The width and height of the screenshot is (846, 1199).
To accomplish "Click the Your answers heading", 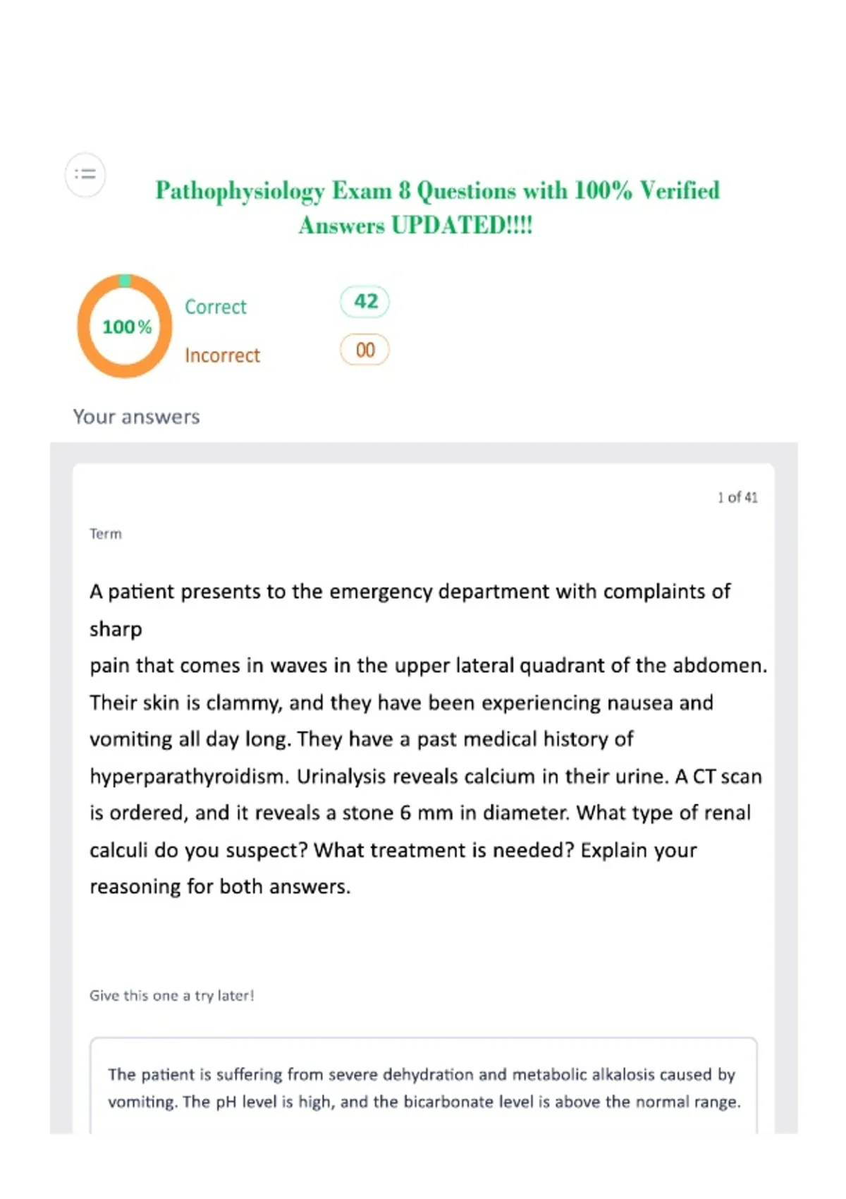I will pos(136,417).
